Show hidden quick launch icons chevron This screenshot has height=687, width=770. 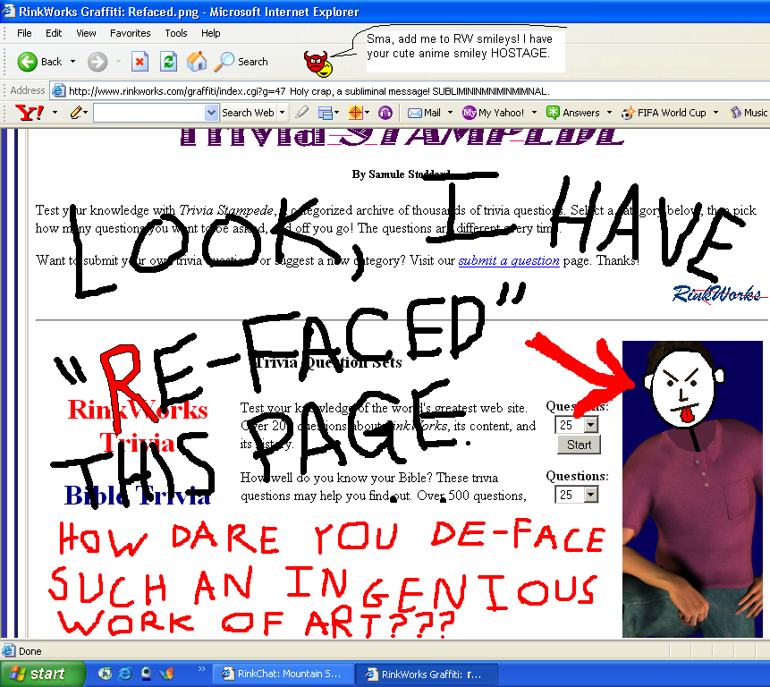tap(201, 669)
